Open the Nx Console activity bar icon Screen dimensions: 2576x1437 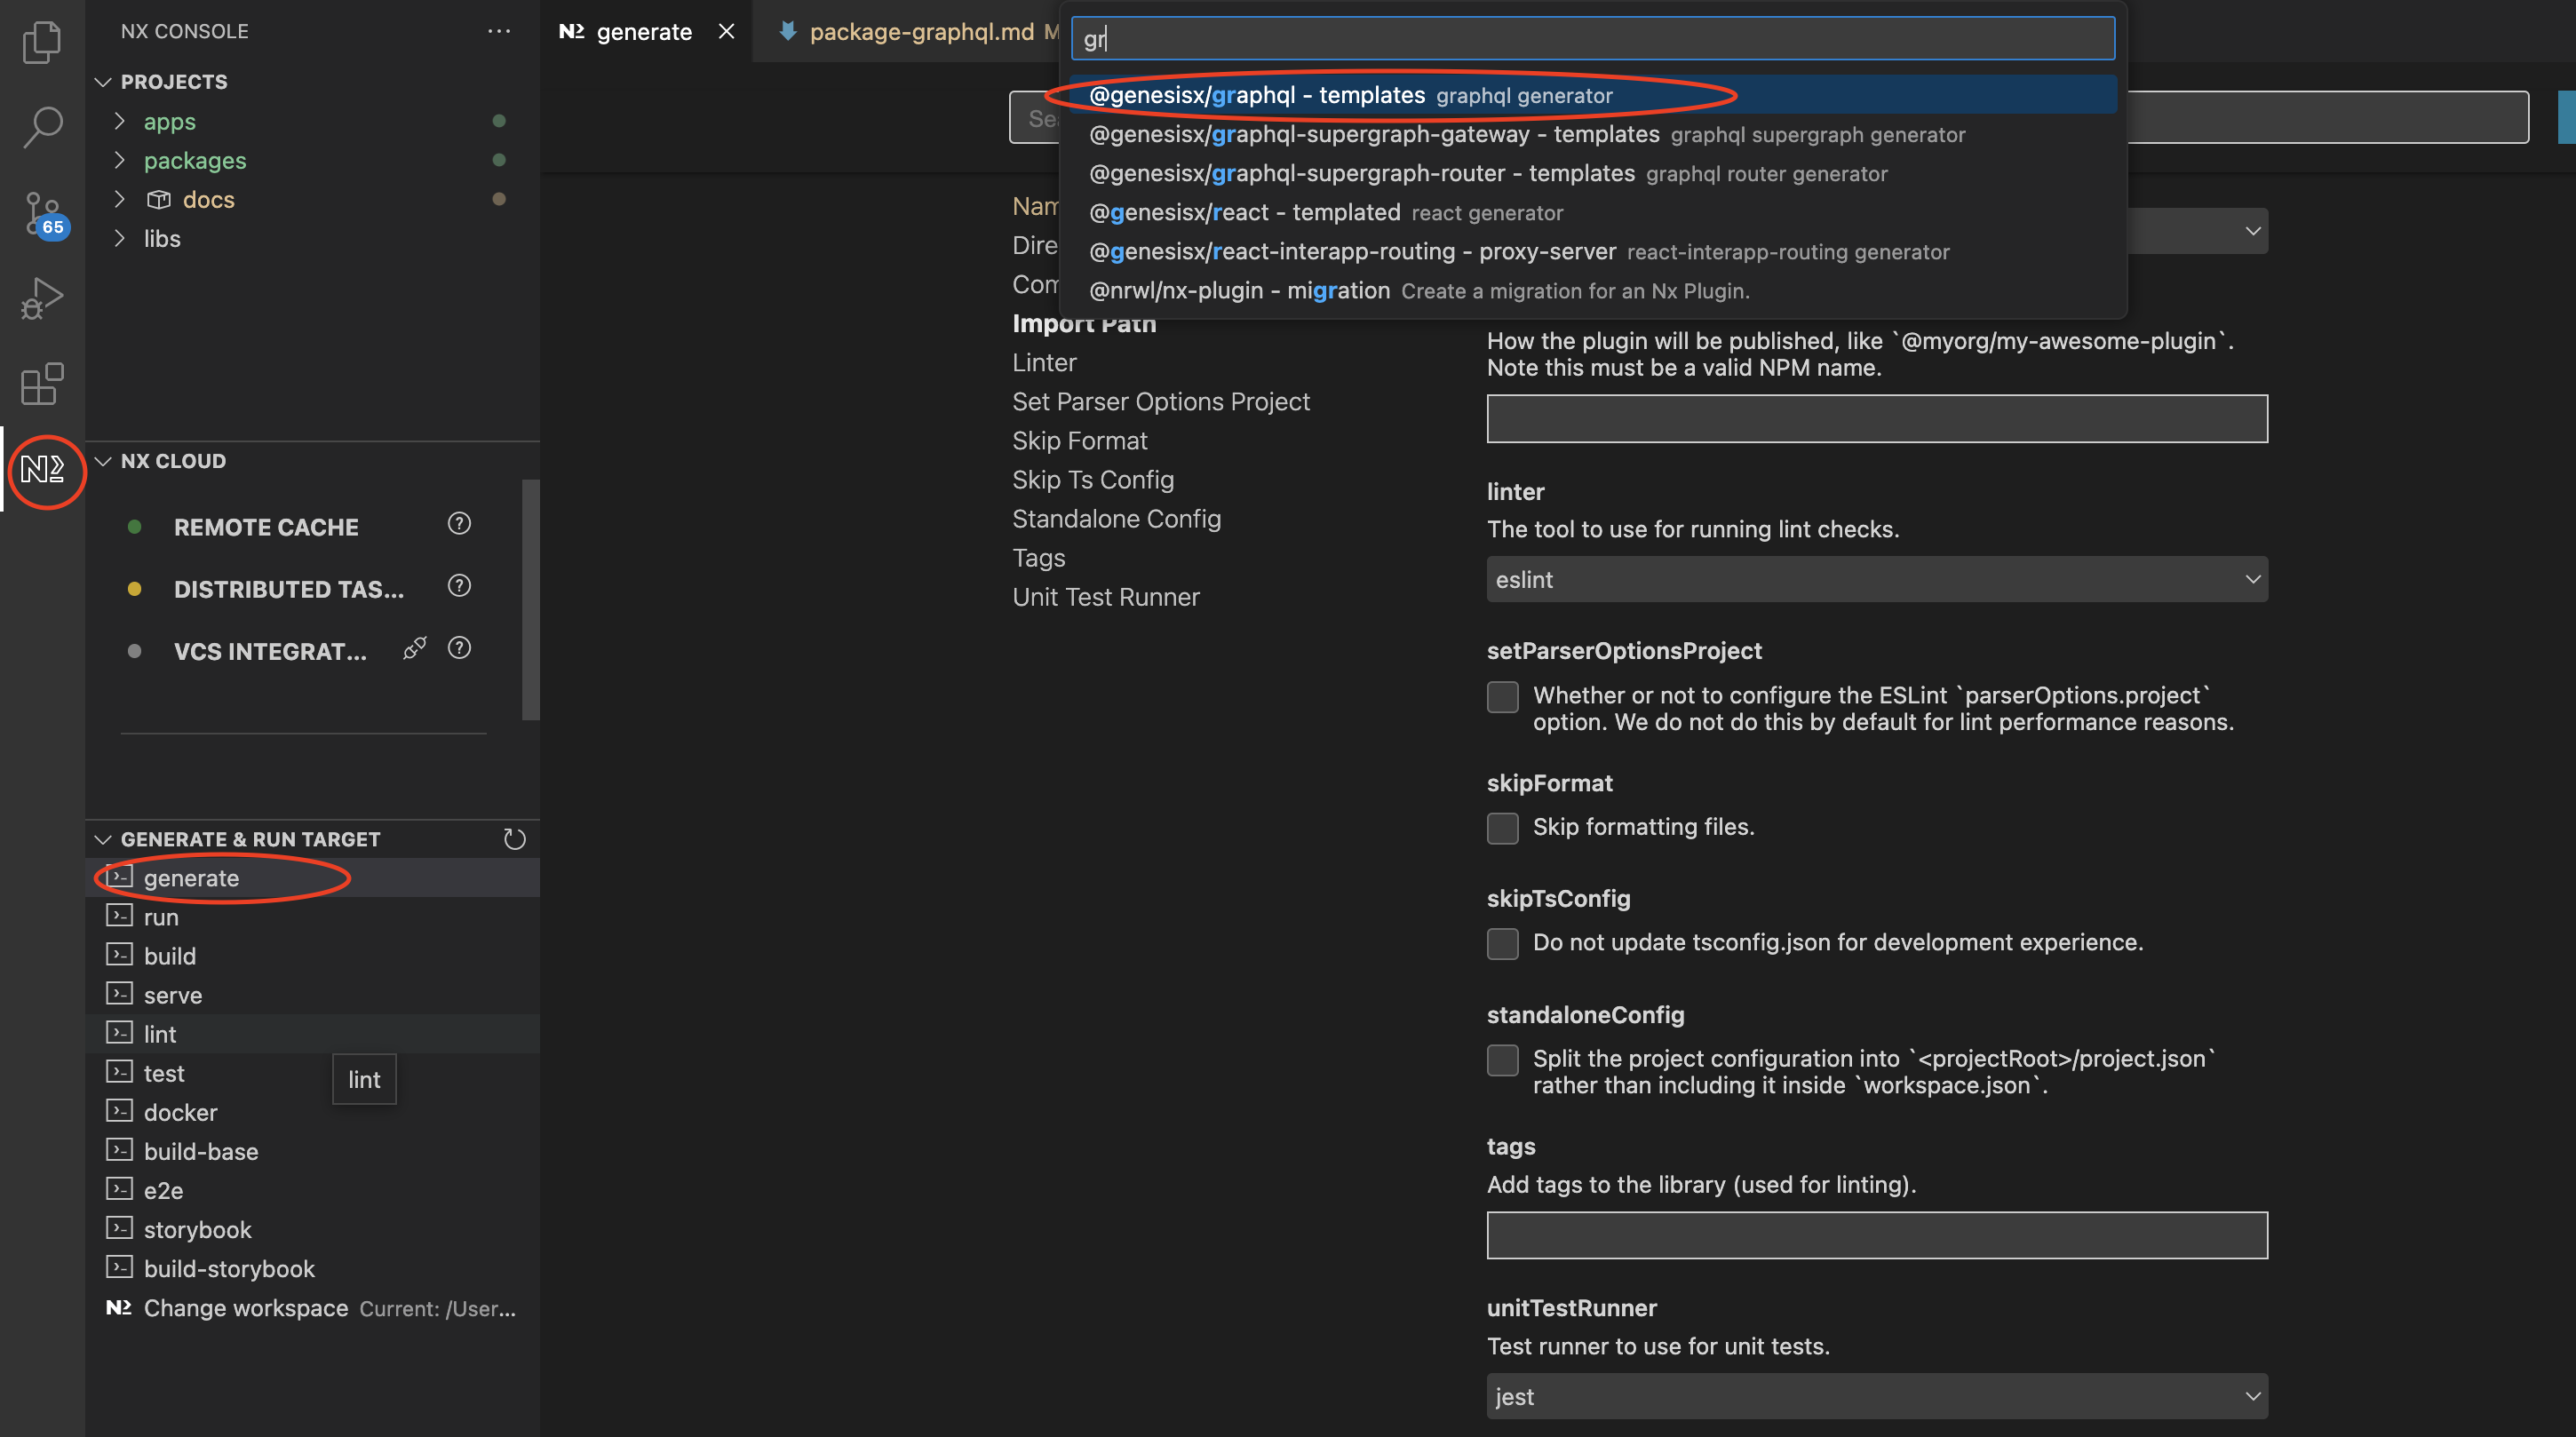coord(42,468)
